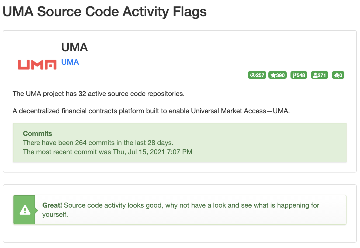Open the blue UMA project link
Image resolution: width=360 pixels, height=248 pixels.
click(70, 62)
